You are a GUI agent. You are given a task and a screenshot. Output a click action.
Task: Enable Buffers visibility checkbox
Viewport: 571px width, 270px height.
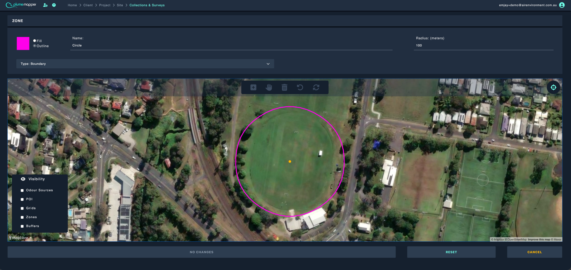[22, 226]
